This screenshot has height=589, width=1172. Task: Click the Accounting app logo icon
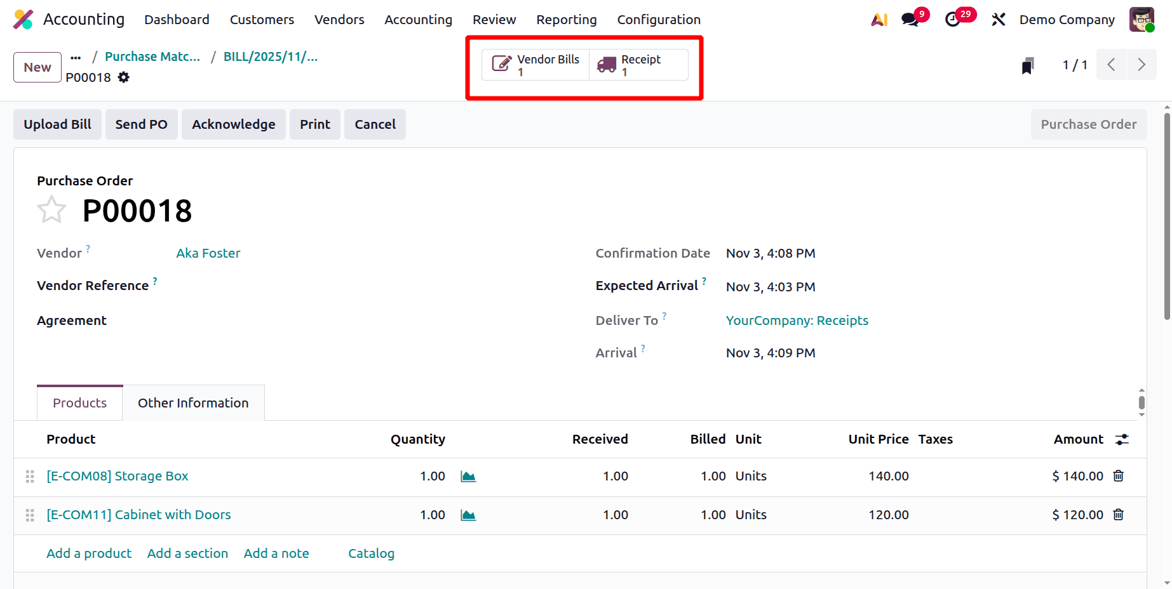pos(23,19)
